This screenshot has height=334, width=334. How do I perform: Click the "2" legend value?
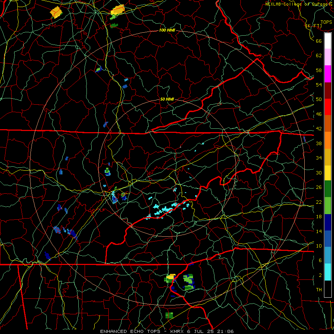(320, 275)
